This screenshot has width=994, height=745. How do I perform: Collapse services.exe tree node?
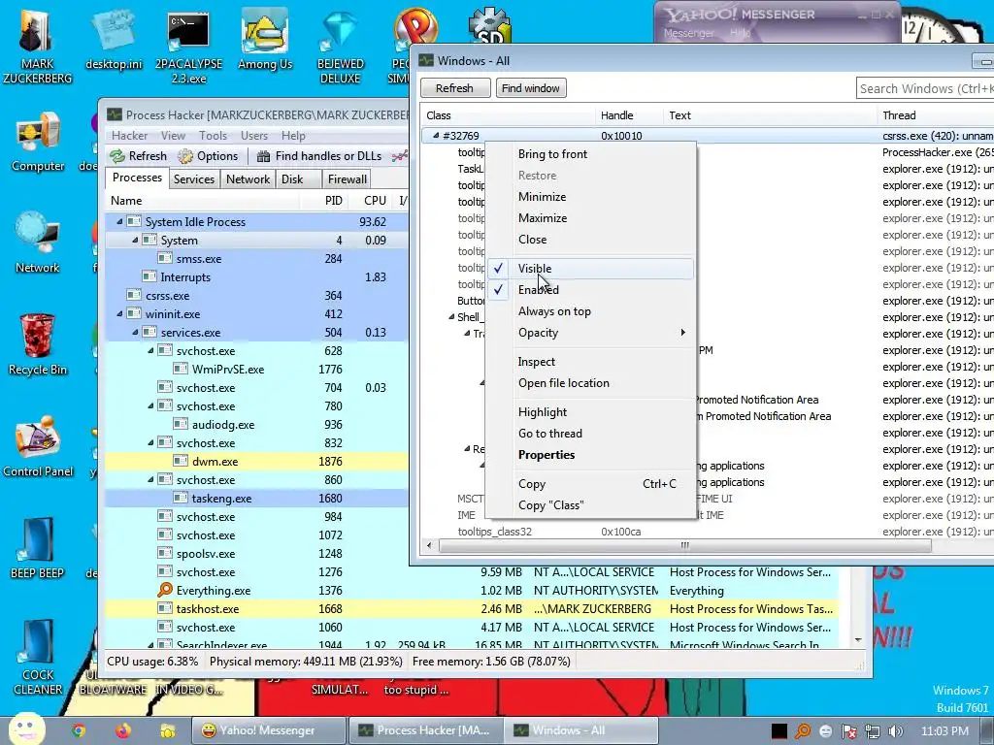point(134,333)
